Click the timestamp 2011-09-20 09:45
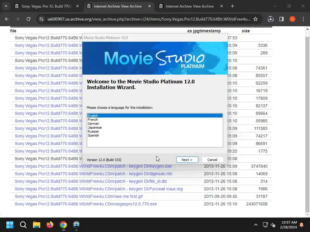The height and width of the screenshot is (232, 310). tap(221, 196)
